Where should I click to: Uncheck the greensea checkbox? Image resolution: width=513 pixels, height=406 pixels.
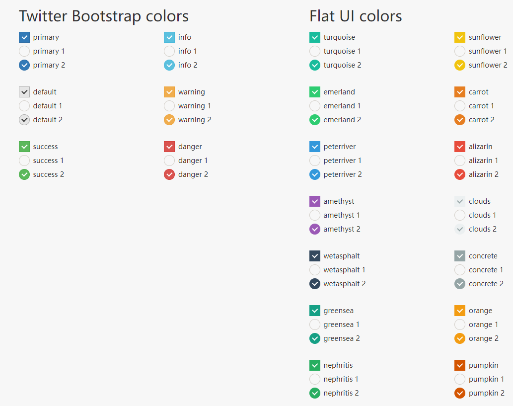315,311
